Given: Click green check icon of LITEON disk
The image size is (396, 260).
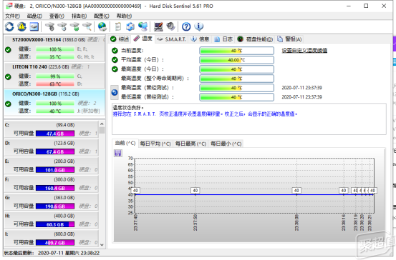Looking at the screenshot, I should coord(8,76).
